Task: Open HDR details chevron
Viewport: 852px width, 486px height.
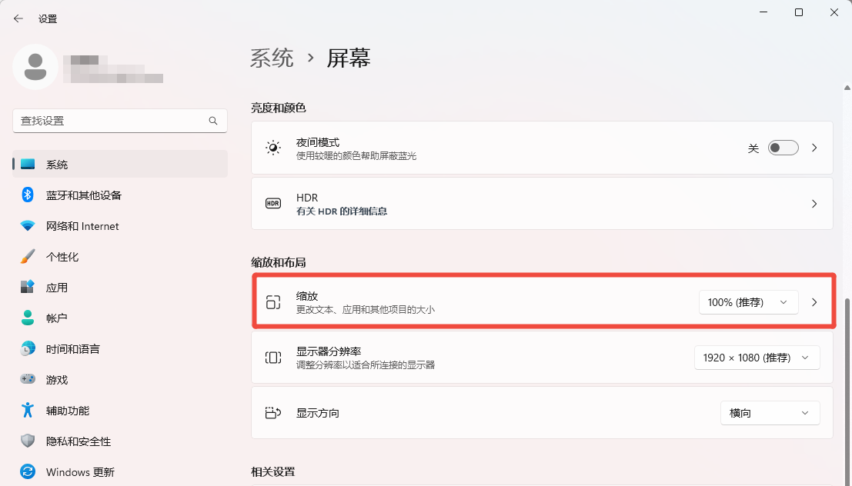Action: pyautogui.click(x=815, y=204)
